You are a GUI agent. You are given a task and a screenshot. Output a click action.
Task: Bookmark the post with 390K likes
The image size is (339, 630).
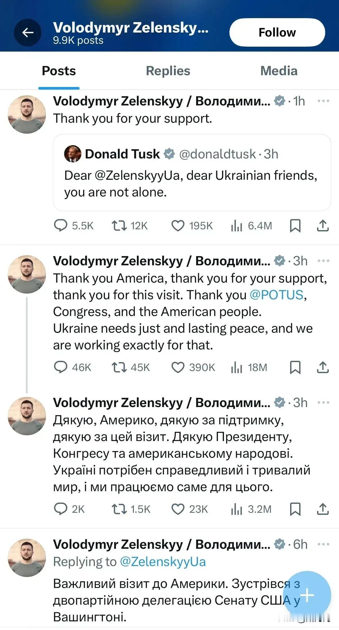[x=295, y=367]
